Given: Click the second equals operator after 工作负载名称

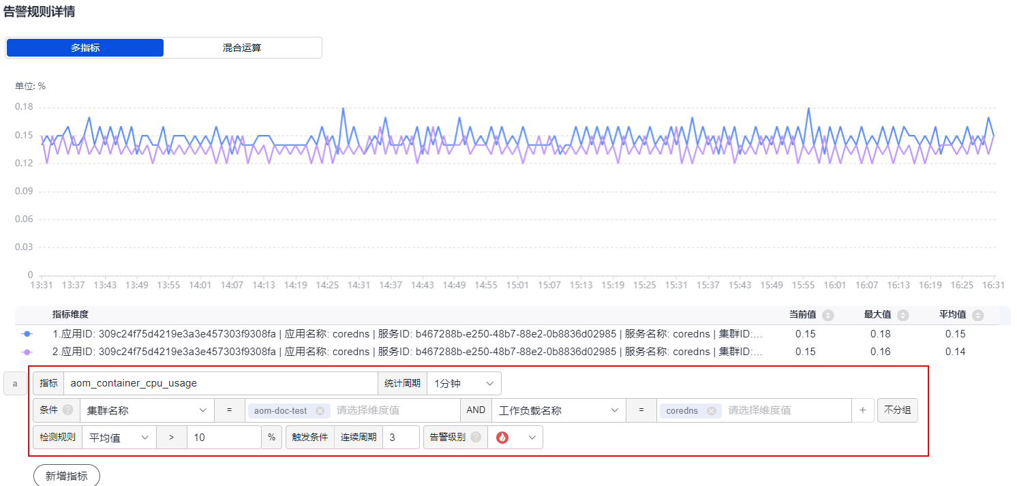Looking at the screenshot, I should click(x=641, y=410).
